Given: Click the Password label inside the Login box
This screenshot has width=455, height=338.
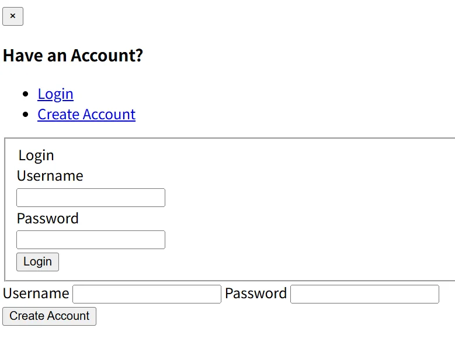Looking at the screenshot, I should pos(48,219).
